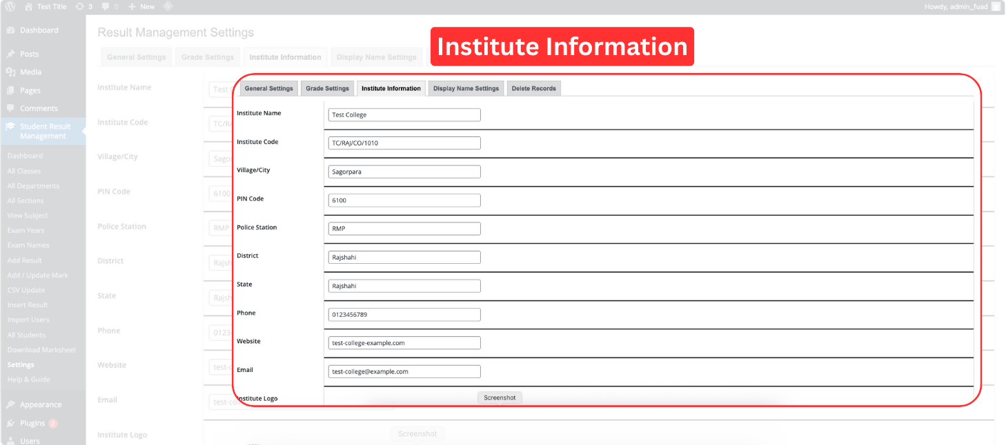Click the Institute Code field TC/RAJ/CO/1010
The width and height of the screenshot is (1006, 445).
(x=404, y=143)
